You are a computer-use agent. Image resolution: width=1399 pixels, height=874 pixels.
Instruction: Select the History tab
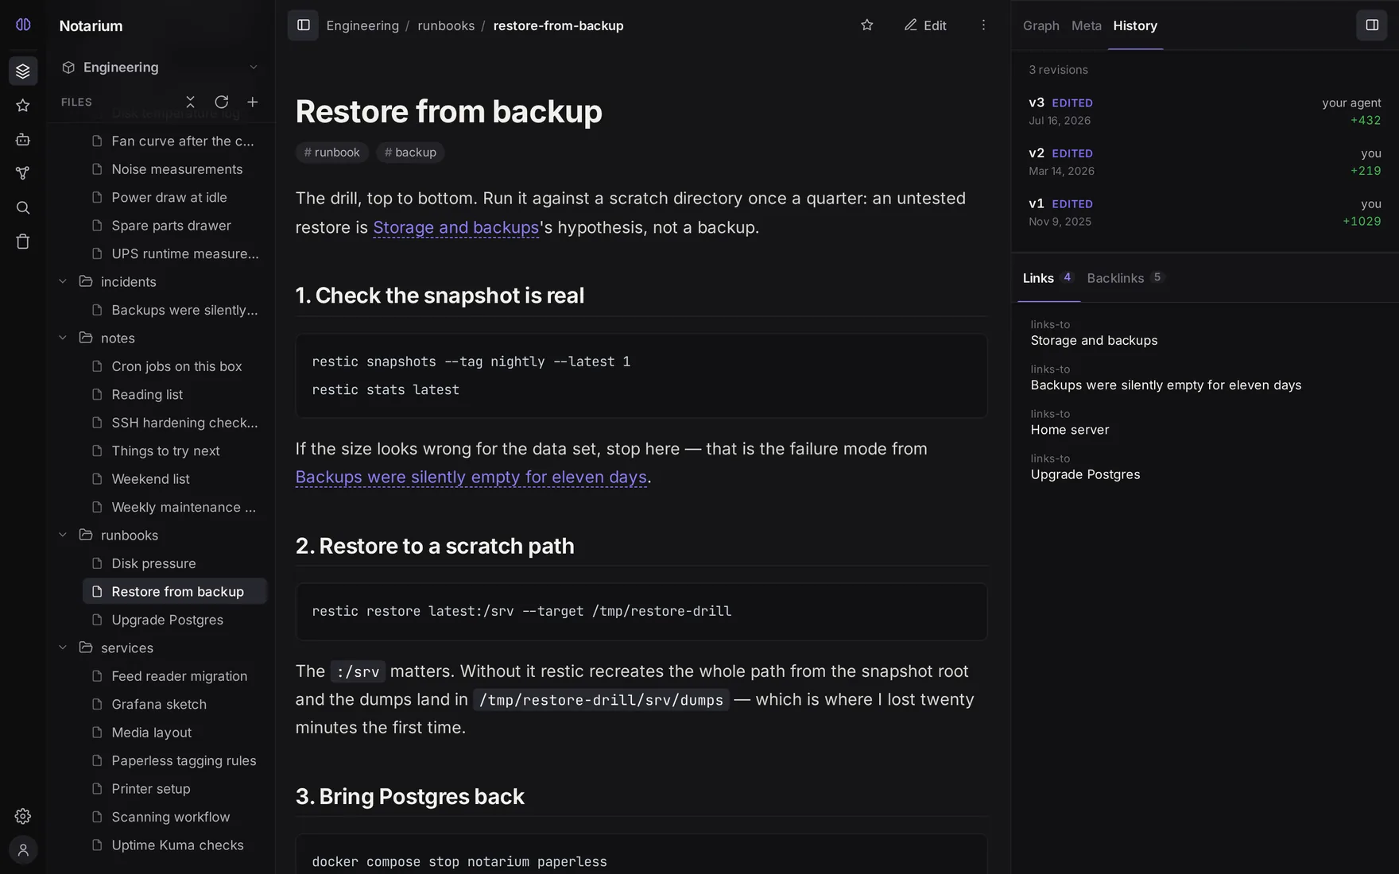click(1135, 25)
